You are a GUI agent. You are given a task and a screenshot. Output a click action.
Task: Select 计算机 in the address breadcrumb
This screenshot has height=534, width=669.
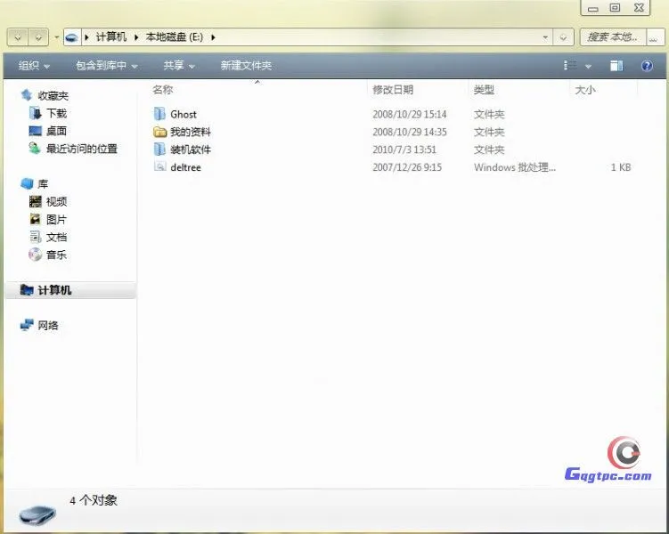coord(111,37)
